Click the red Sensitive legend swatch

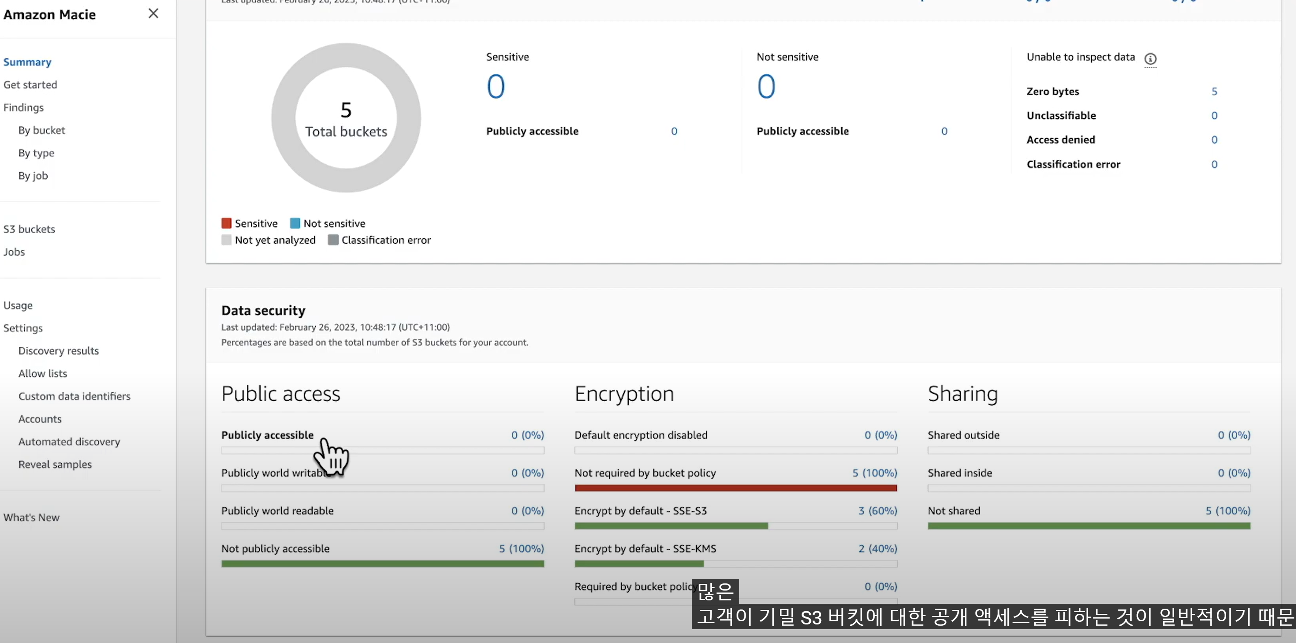(x=226, y=223)
